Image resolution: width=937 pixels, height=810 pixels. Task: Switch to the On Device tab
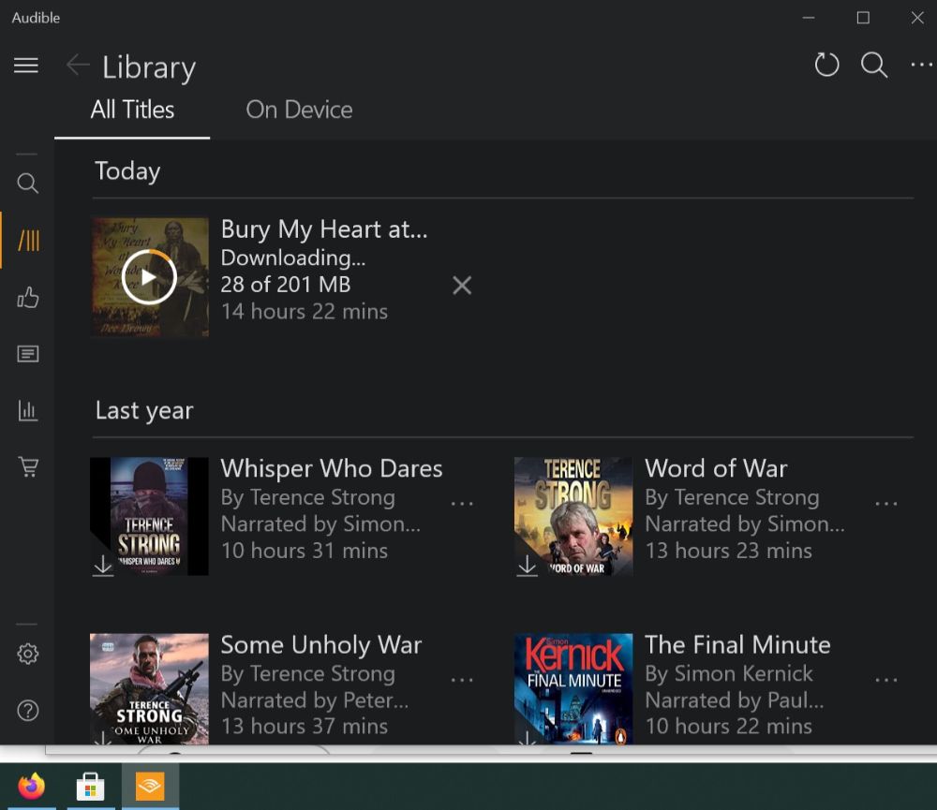pos(300,110)
